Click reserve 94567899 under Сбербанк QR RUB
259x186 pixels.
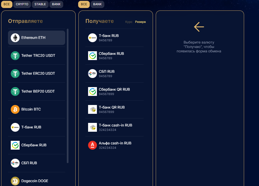tap(106, 94)
